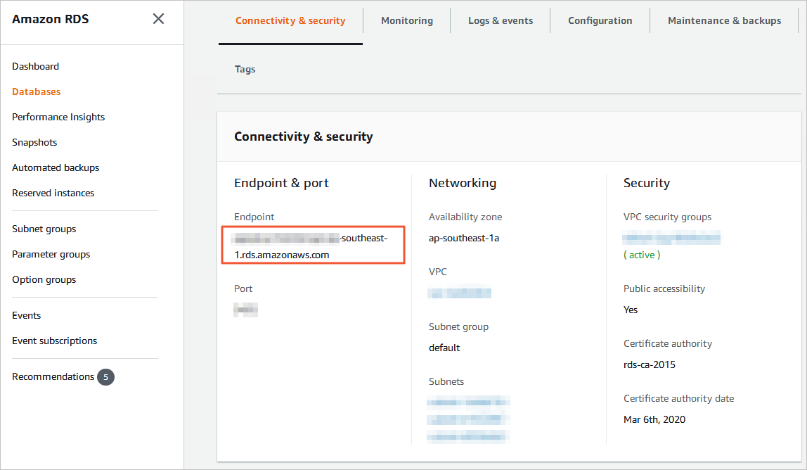
Task: Click the first blurred subnet link
Action: pyautogui.click(x=468, y=402)
